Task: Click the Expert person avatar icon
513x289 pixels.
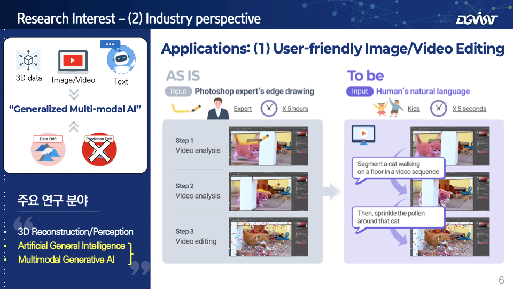Action: (218, 109)
